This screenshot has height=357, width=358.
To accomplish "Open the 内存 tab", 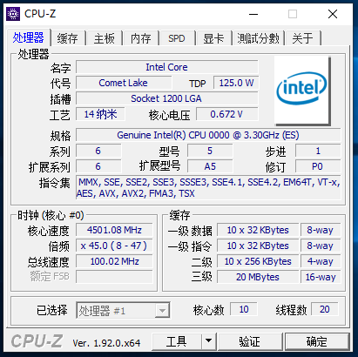I will 141,38.
